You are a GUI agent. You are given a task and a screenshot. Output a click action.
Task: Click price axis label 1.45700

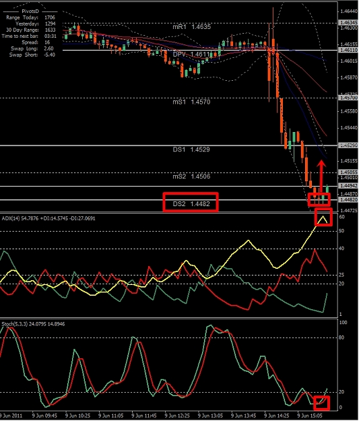click(349, 98)
